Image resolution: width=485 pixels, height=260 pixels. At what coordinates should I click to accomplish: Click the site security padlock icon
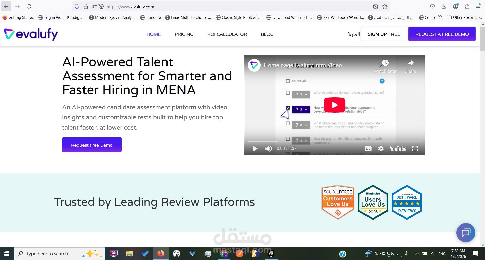click(x=86, y=7)
